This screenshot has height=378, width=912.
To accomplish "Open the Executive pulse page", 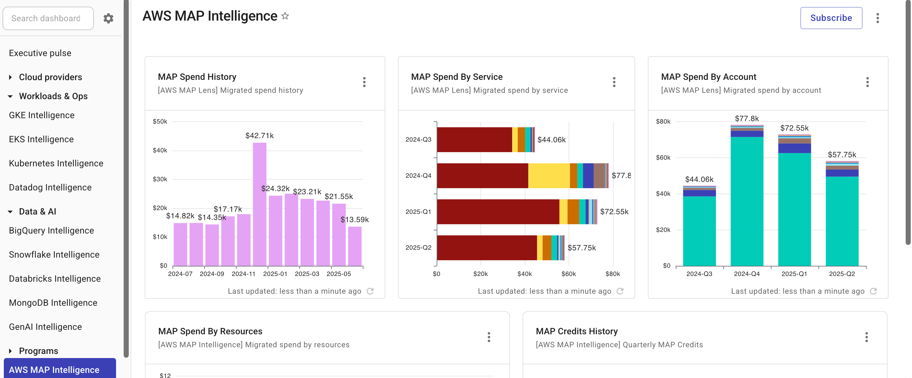I will pyautogui.click(x=40, y=53).
